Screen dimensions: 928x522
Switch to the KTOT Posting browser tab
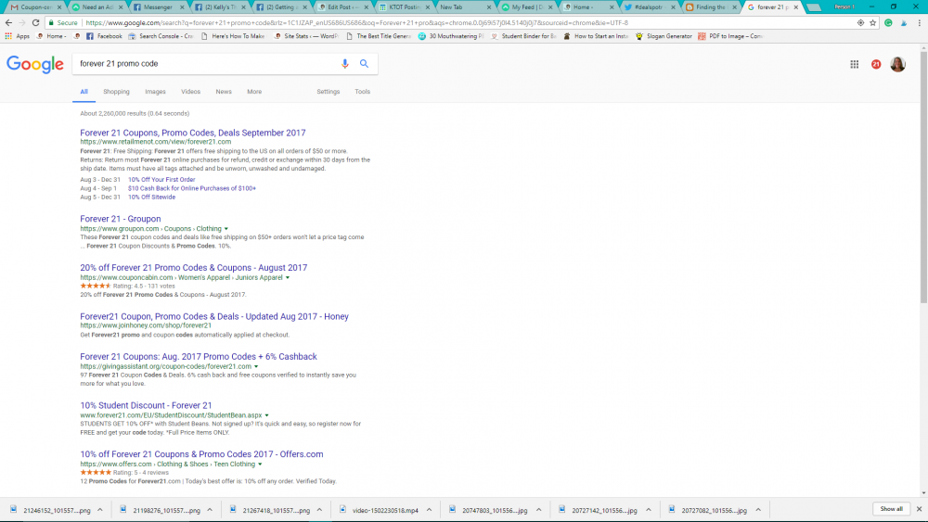(x=404, y=7)
